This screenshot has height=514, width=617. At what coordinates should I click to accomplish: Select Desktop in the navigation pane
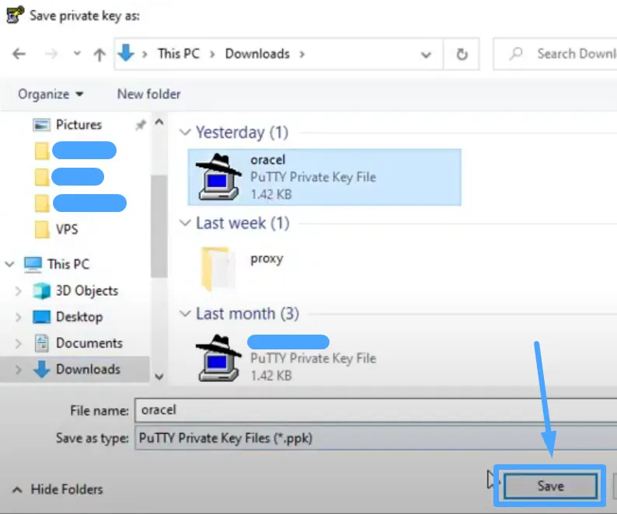(x=79, y=317)
